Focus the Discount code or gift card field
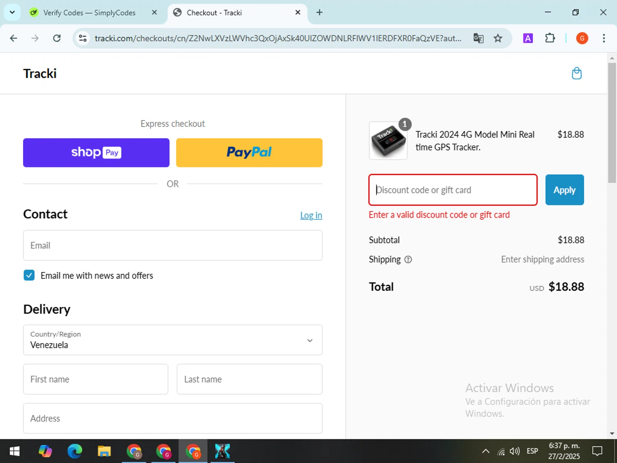 453,190
